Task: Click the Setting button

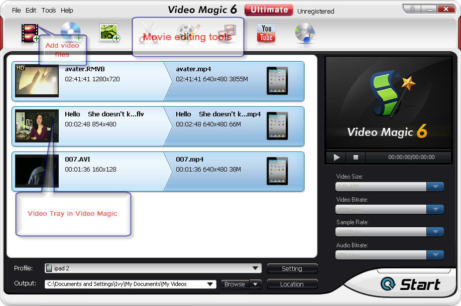Action: point(292,268)
